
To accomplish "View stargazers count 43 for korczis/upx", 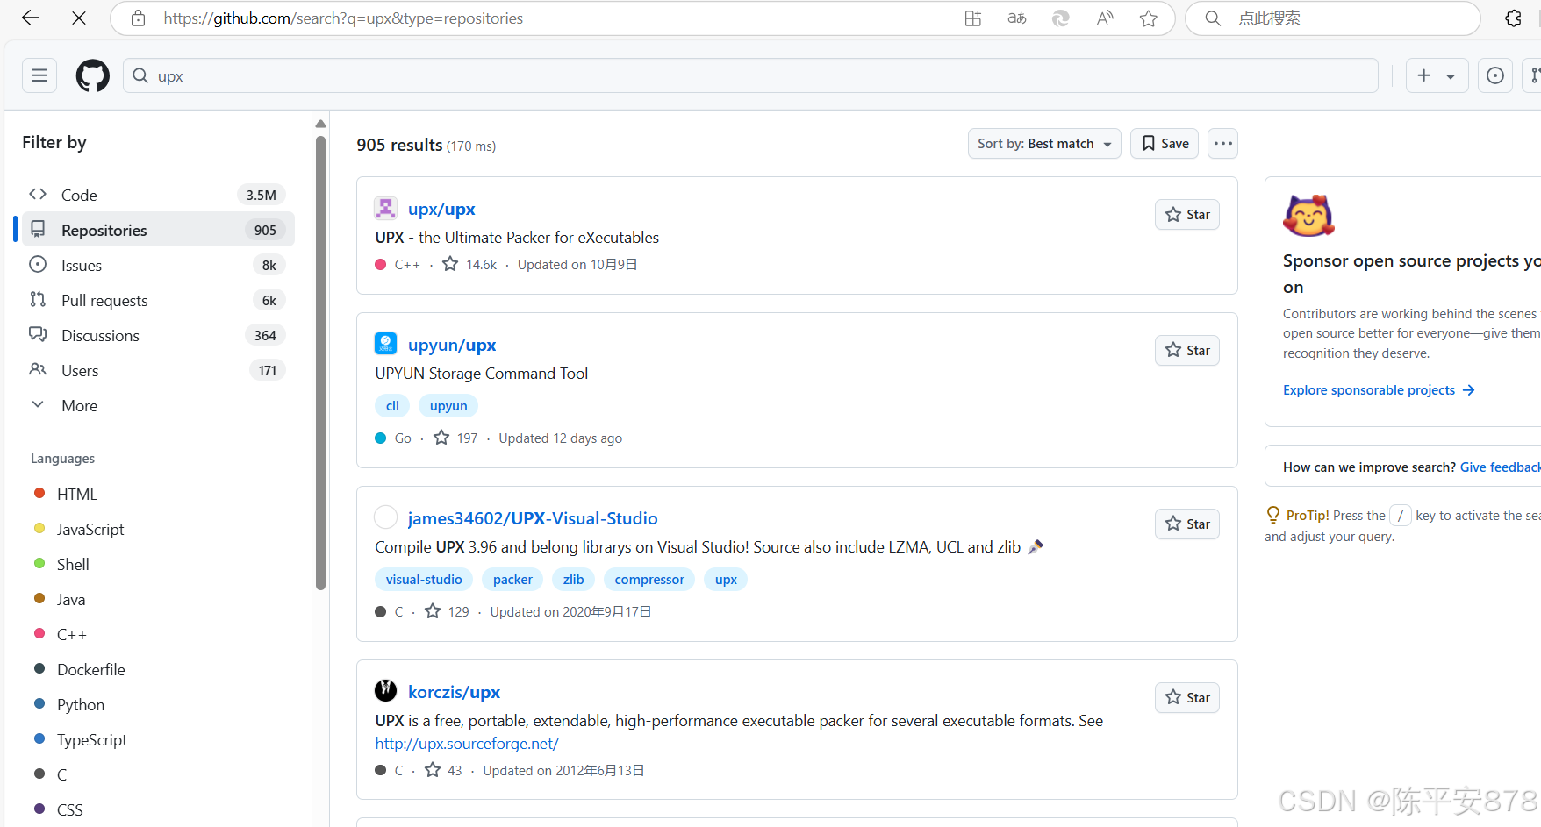I will tap(443, 770).
